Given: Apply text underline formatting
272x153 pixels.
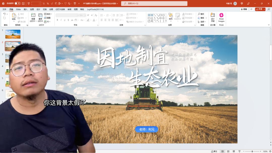Looking at the screenshot, I should 65,20.
